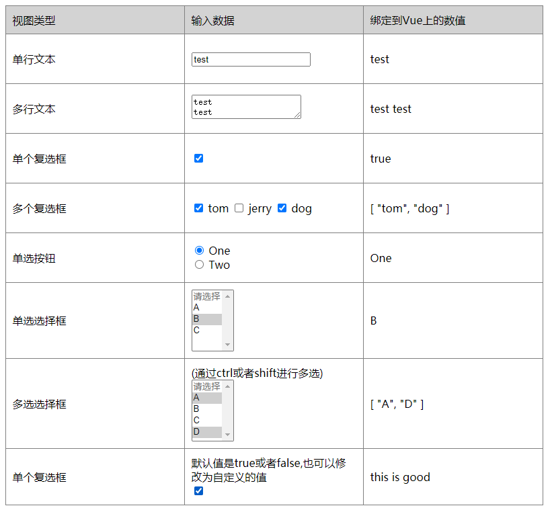
Task: Click the jerry label text
Action: 260,209
